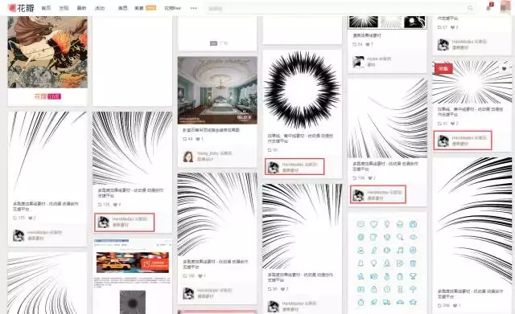Click the red 采集 button on radial lines pin
The height and width of the screenshot is (314, 515).
pyautogui.click(x=443, y=69)
